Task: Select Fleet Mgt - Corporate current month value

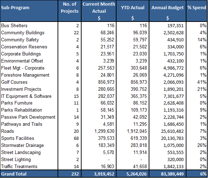Action: point(106,68)
